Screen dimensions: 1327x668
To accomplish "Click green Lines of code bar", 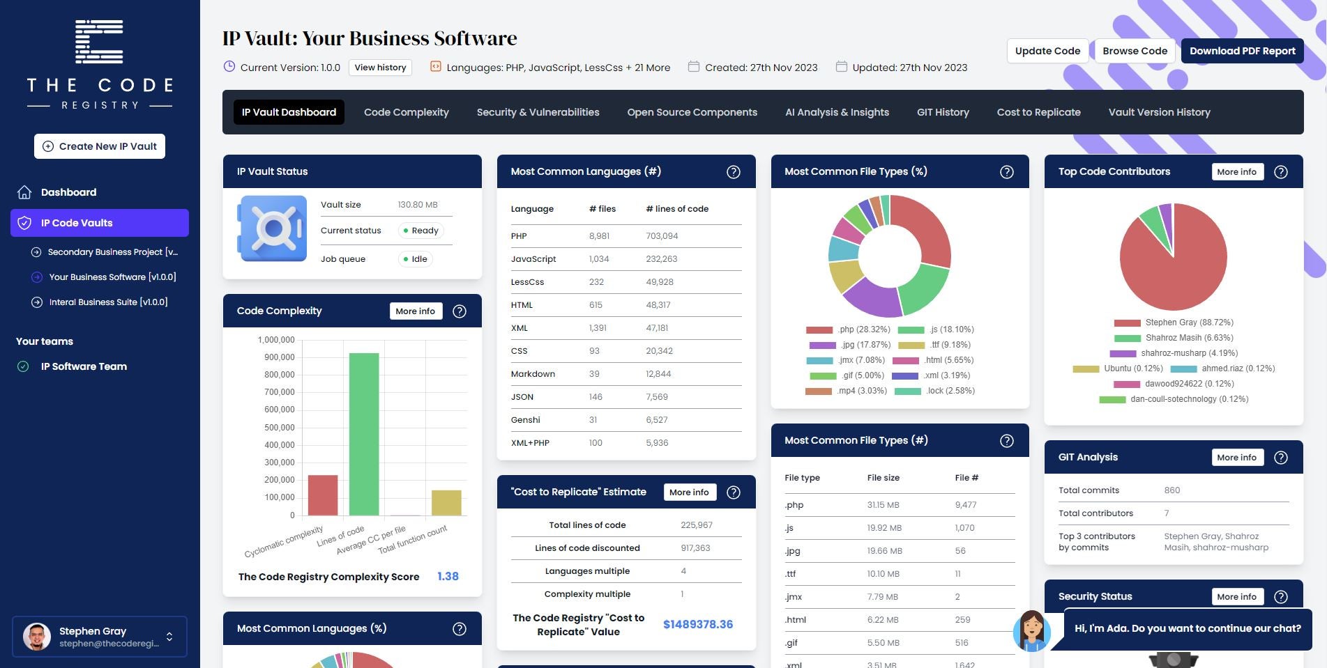I will pos(364,434).
